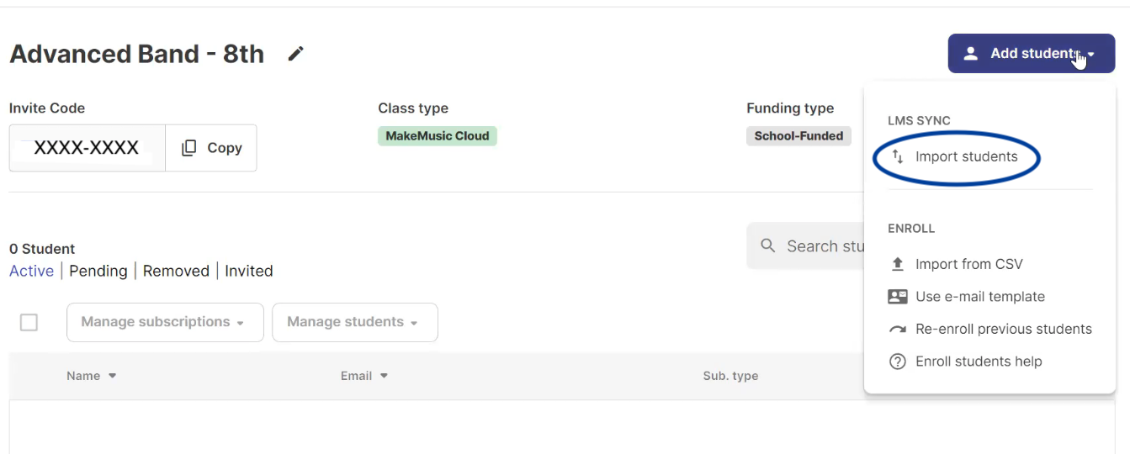Screen dimensions: 1130x454
Task: Select Re-enroll previous students menu item
Action: [990, 330]
